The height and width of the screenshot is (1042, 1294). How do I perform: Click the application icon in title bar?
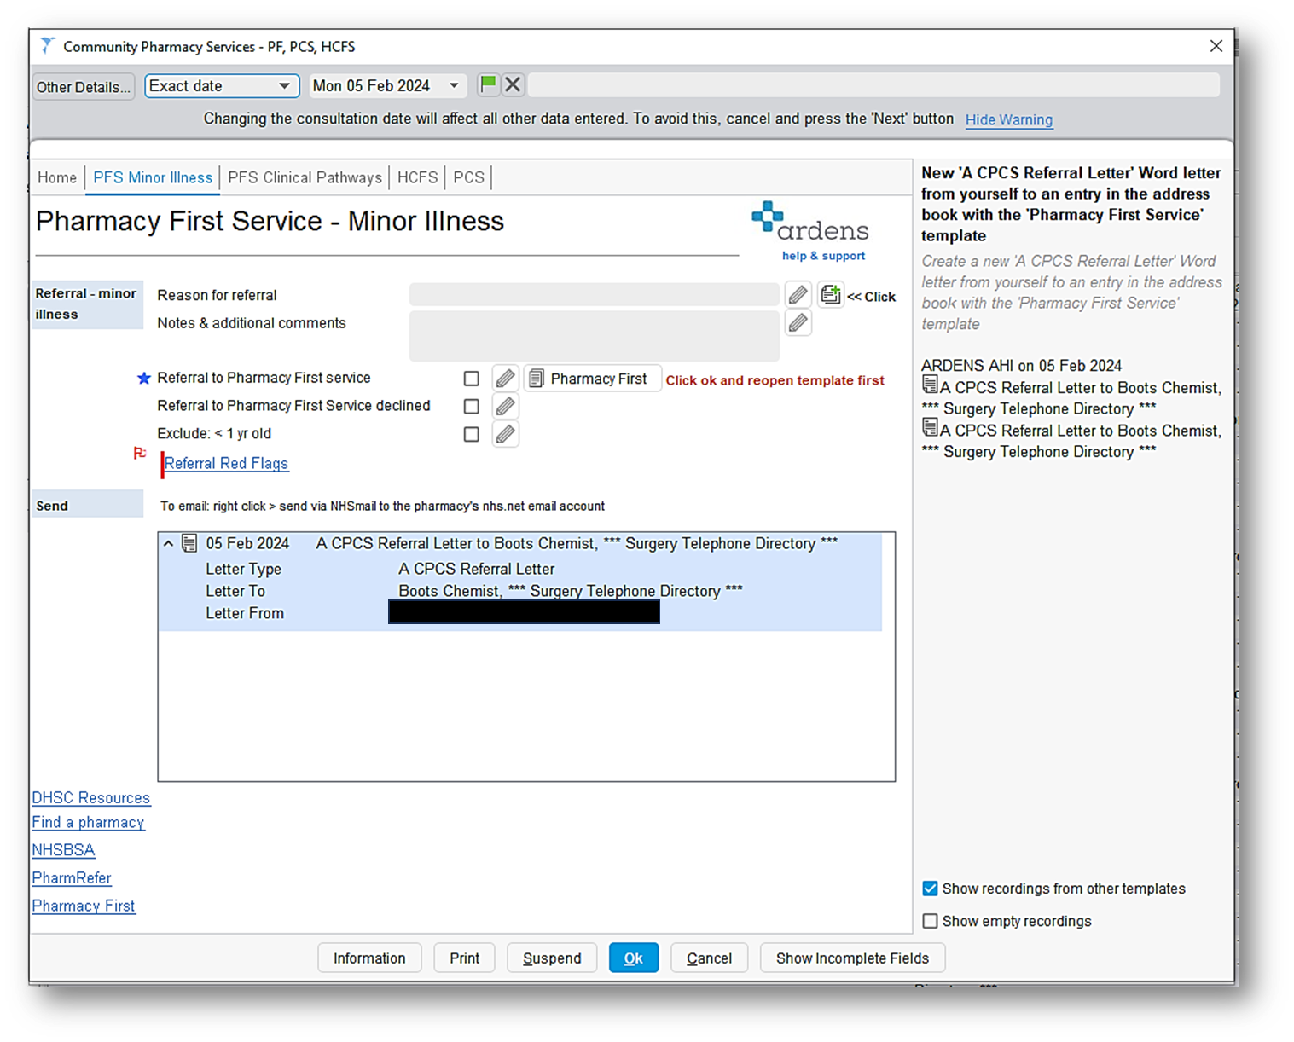pos(48,46)
